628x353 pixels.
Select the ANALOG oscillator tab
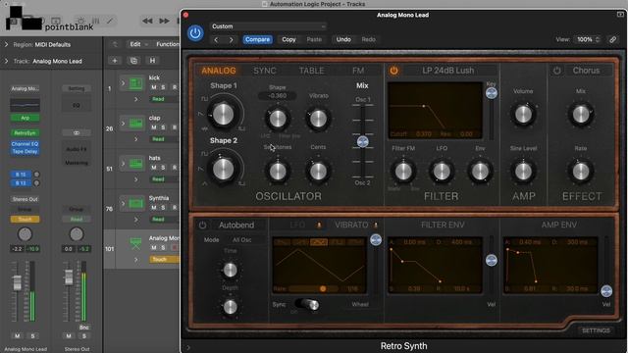(x=219, y=71)
